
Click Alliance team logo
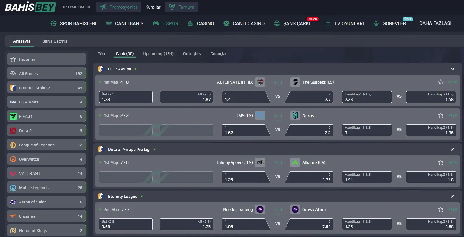(295, 162)
